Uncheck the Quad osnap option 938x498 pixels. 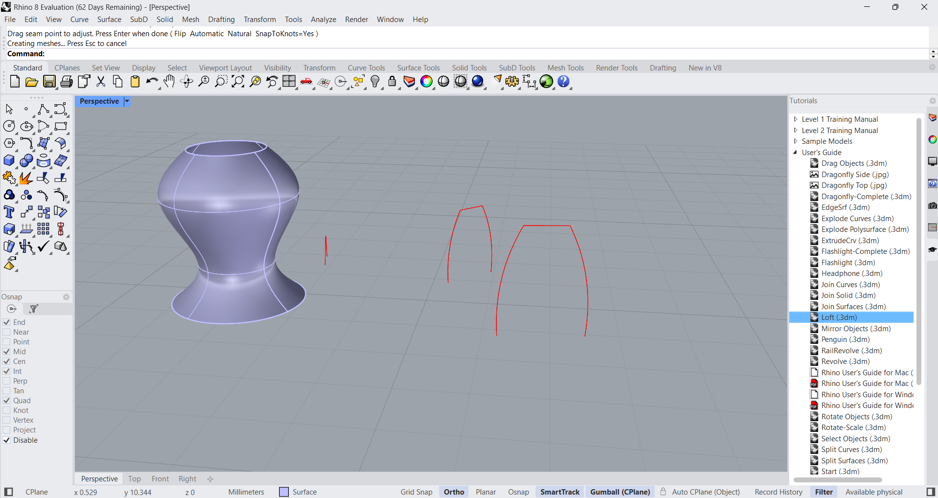7,401
